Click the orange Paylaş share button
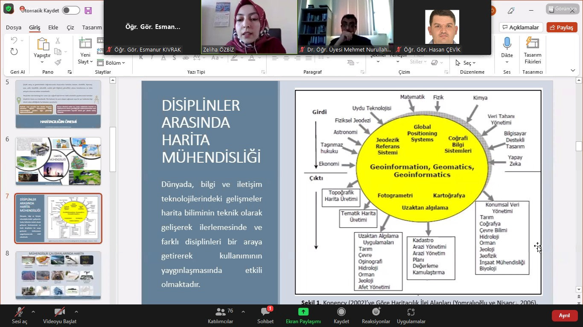Screen dimensions: 583x327 (562, 27)
